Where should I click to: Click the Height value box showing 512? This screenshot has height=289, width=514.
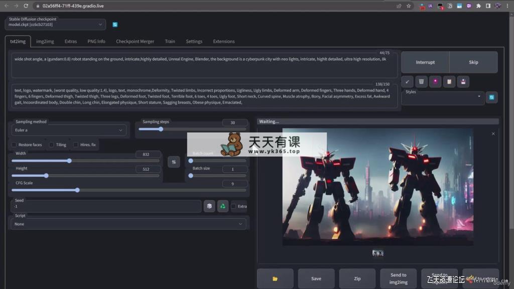tap(148, 169)
